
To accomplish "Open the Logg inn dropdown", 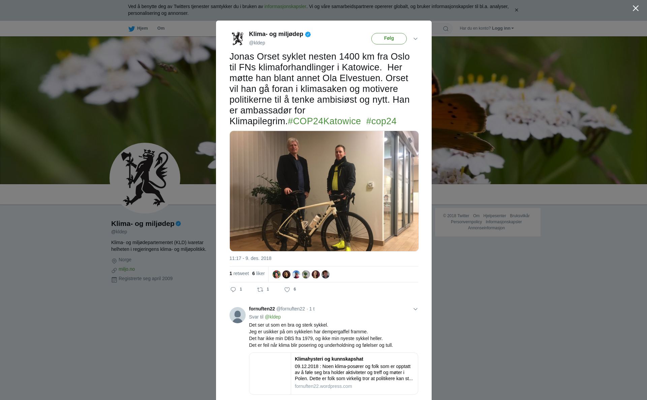I will pos(502,28).
